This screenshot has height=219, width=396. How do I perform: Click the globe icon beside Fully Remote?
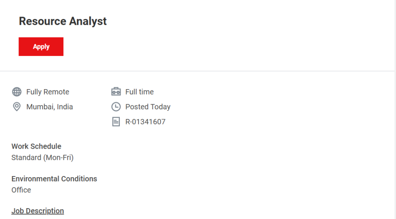pos(17,92)
